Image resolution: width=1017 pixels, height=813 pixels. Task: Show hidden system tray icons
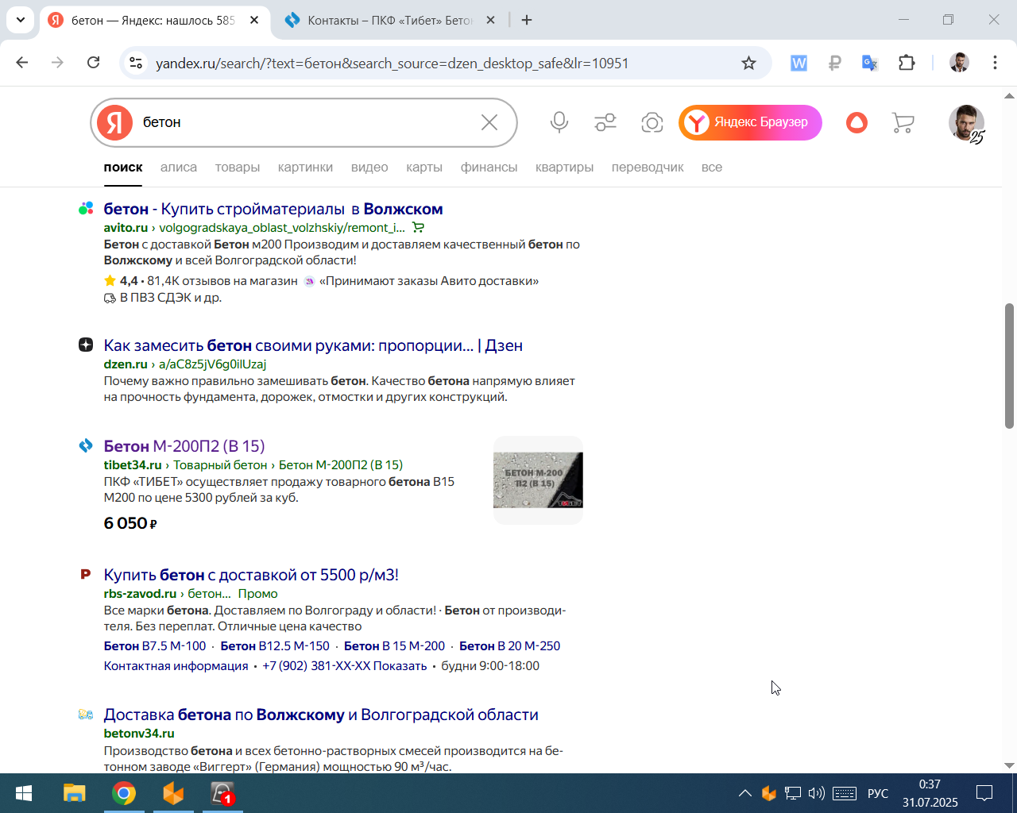(x=744, y=793)
